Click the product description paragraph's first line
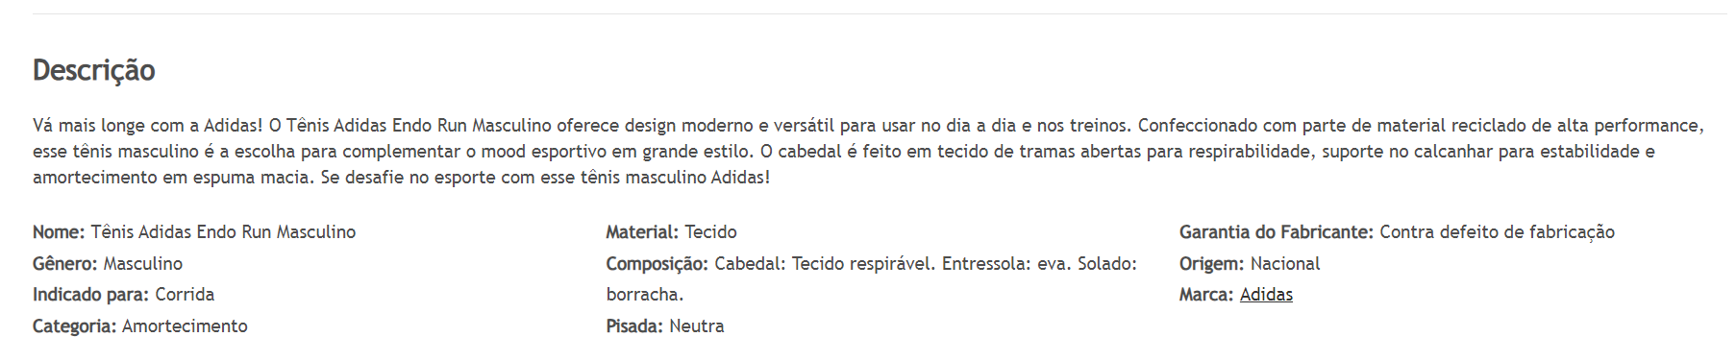The image size is (1736, 361). tap(868, 126)
